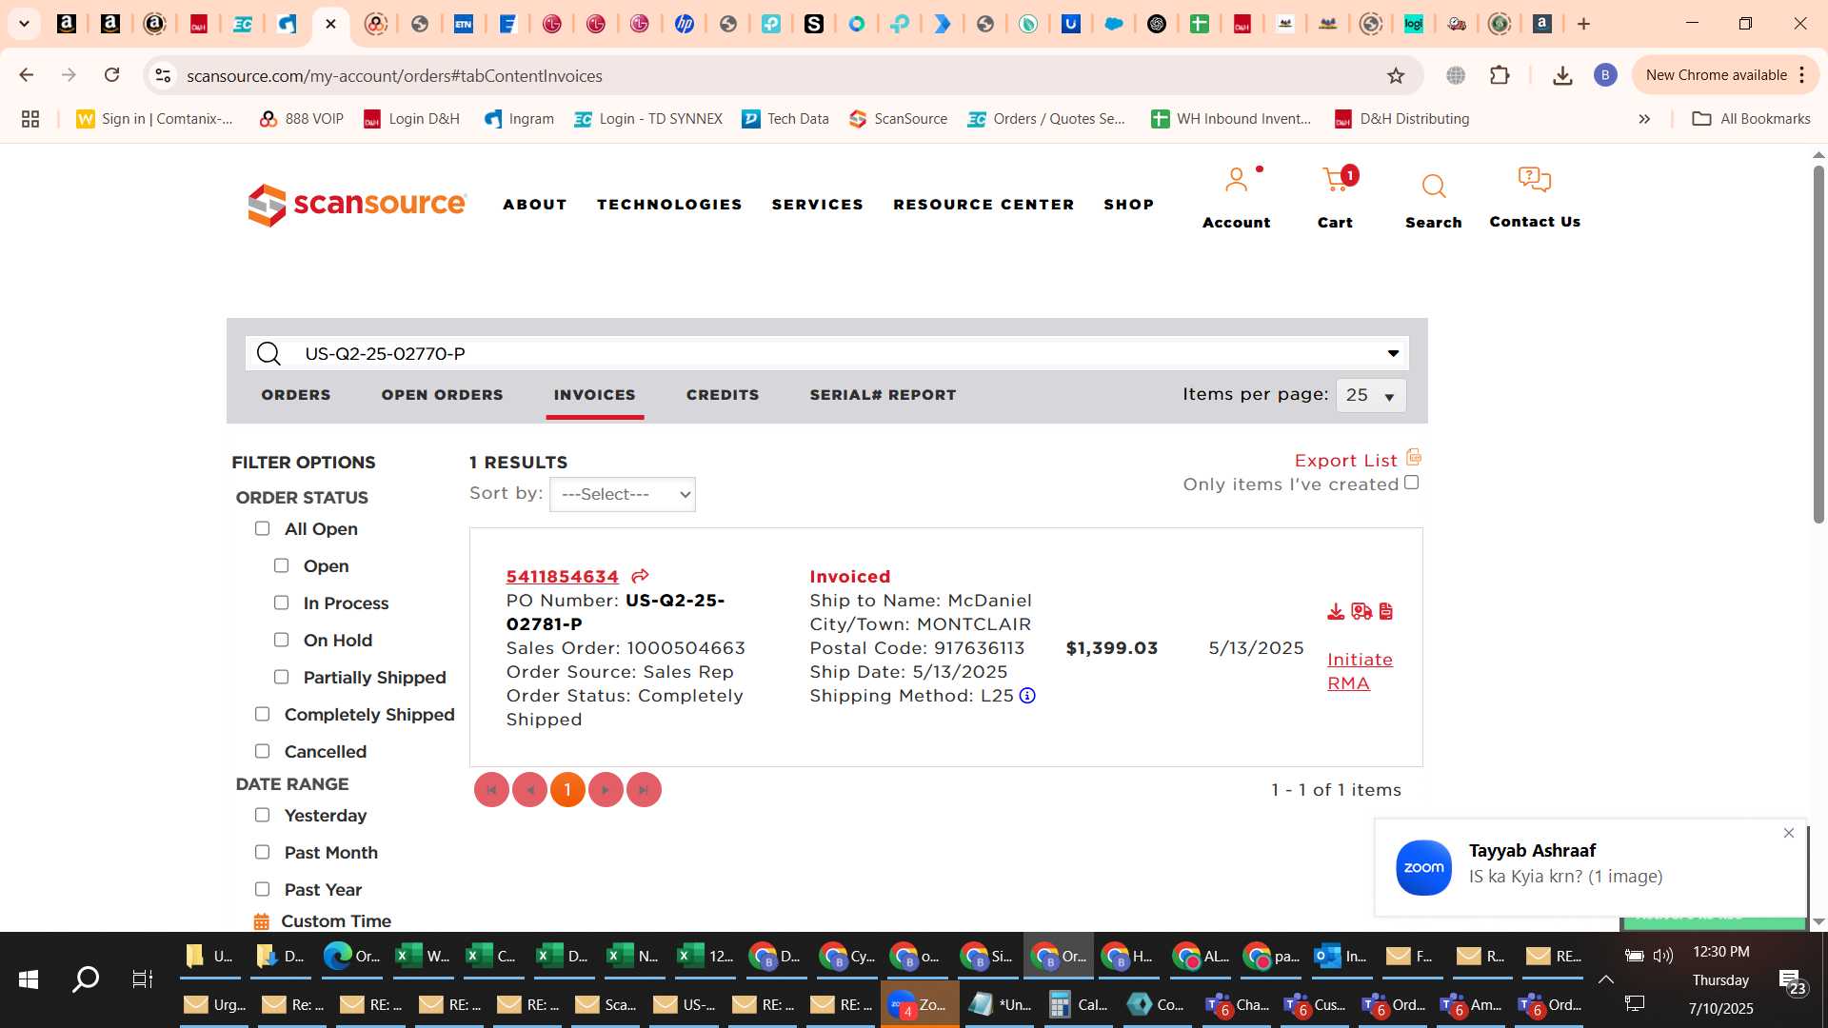Check the Open status filter
The width and height of the screenshot is (1828, 1028).
click(281, 565)
